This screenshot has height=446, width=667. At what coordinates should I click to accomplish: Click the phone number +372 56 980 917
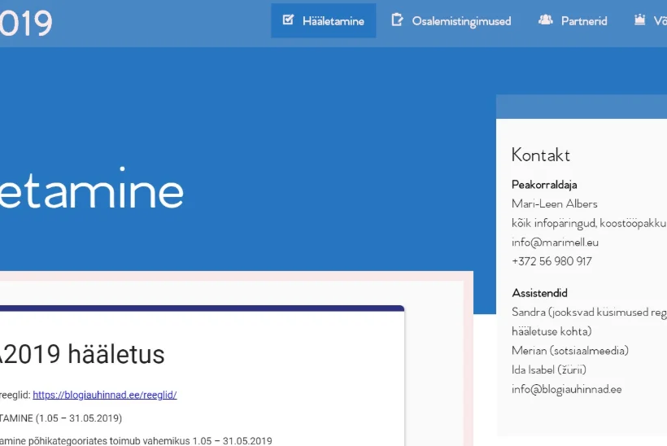click(x=551, y=261)
